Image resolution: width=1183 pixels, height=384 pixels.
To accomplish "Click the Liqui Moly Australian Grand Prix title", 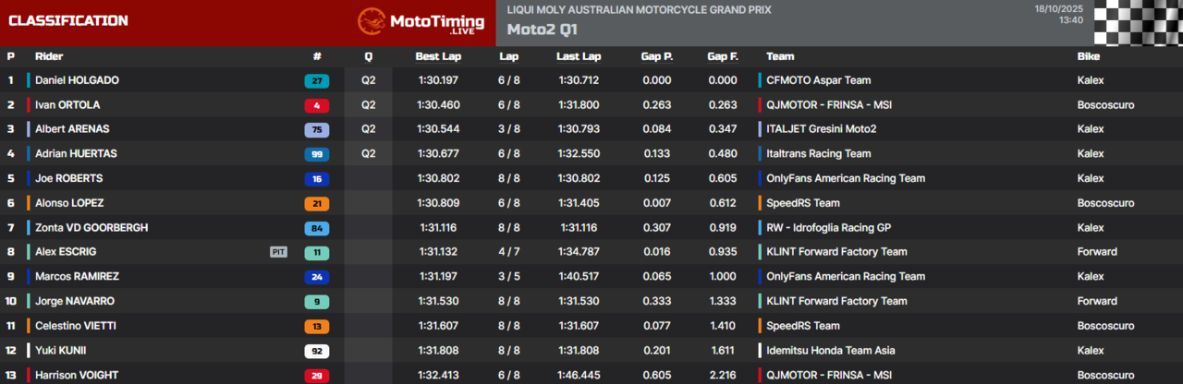I will pos(639,9).
